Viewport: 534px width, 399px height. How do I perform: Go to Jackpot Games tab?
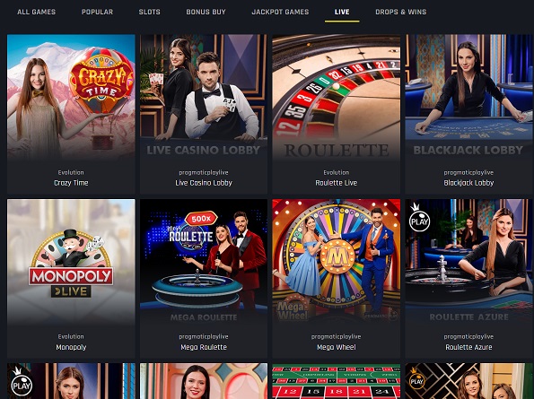pyautogui.click(x=280, y=12)
